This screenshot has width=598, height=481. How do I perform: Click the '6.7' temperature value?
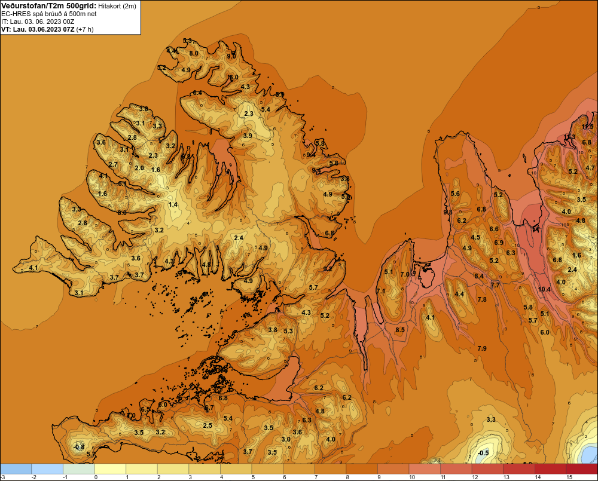[x=209, y=408]
